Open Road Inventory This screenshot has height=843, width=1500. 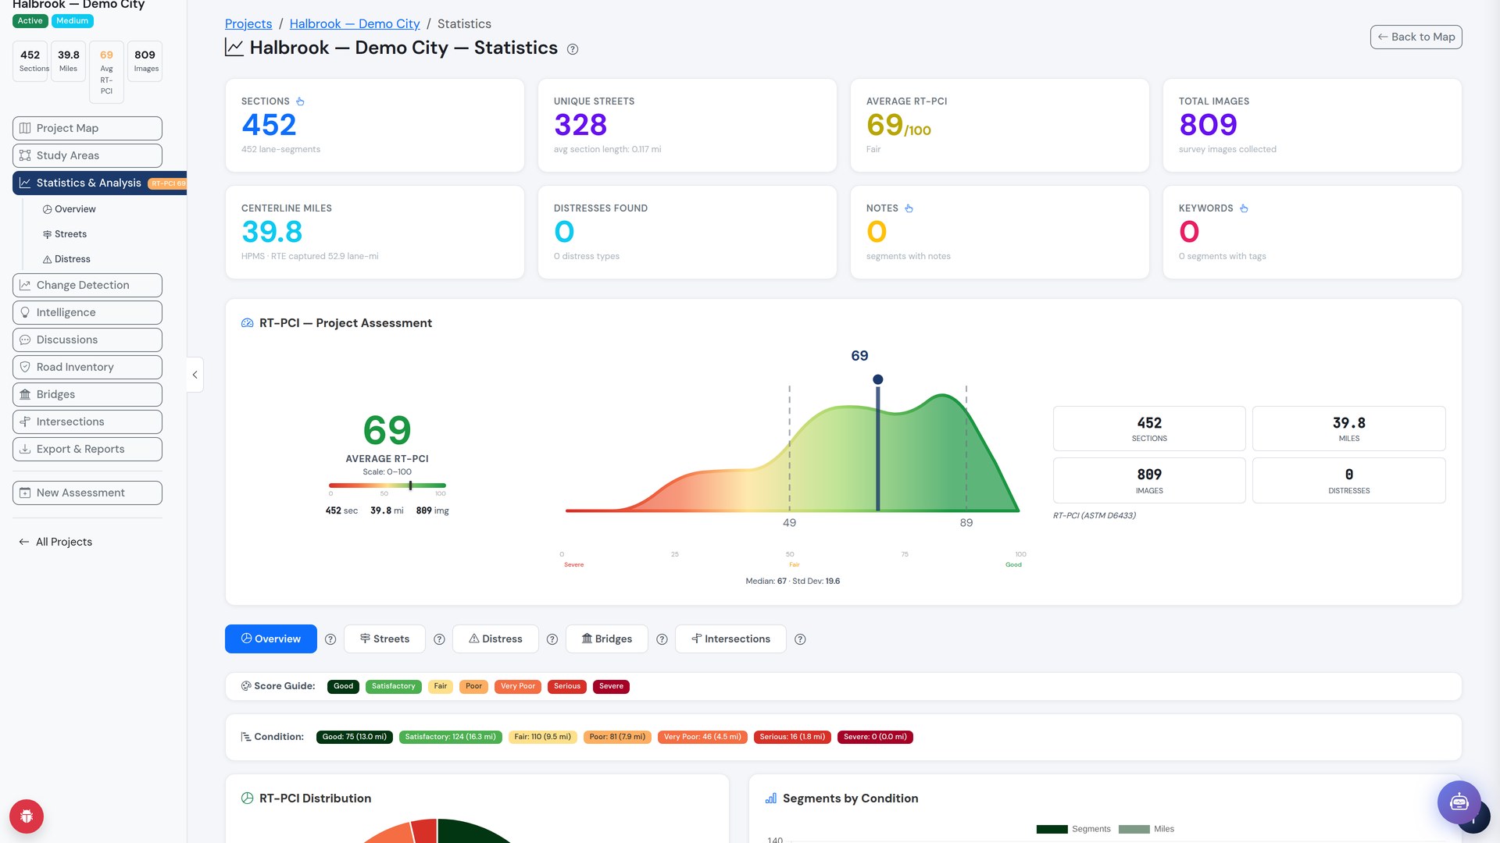pos(87,367)
